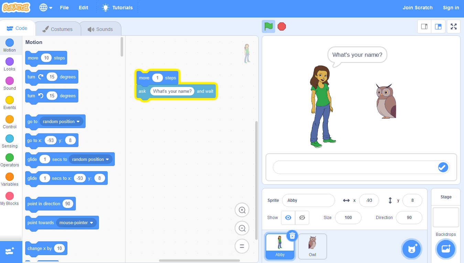Hide the sprite with crossed-eye icon

point(302,218)
